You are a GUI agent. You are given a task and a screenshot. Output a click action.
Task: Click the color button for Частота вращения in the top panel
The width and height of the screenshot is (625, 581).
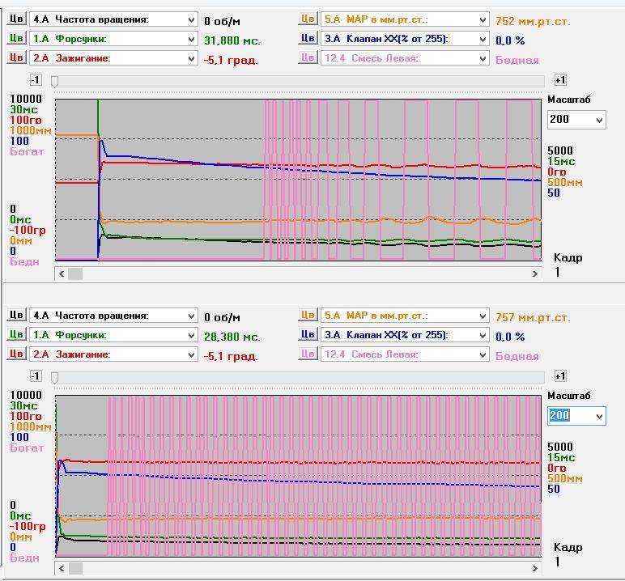pos(16,19)
